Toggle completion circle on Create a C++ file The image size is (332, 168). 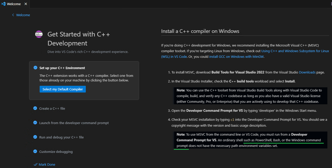35,108
